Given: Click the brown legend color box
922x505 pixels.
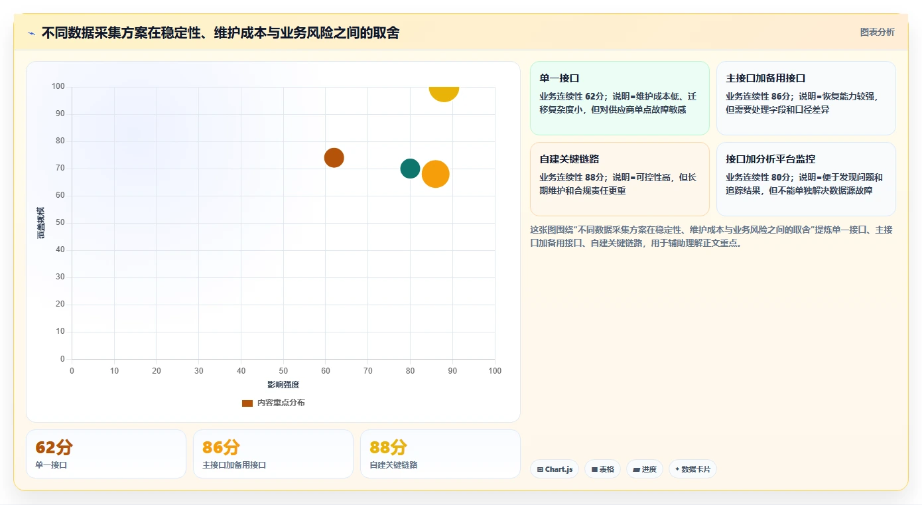Looking at the screenshot, I should coord(247,403).
